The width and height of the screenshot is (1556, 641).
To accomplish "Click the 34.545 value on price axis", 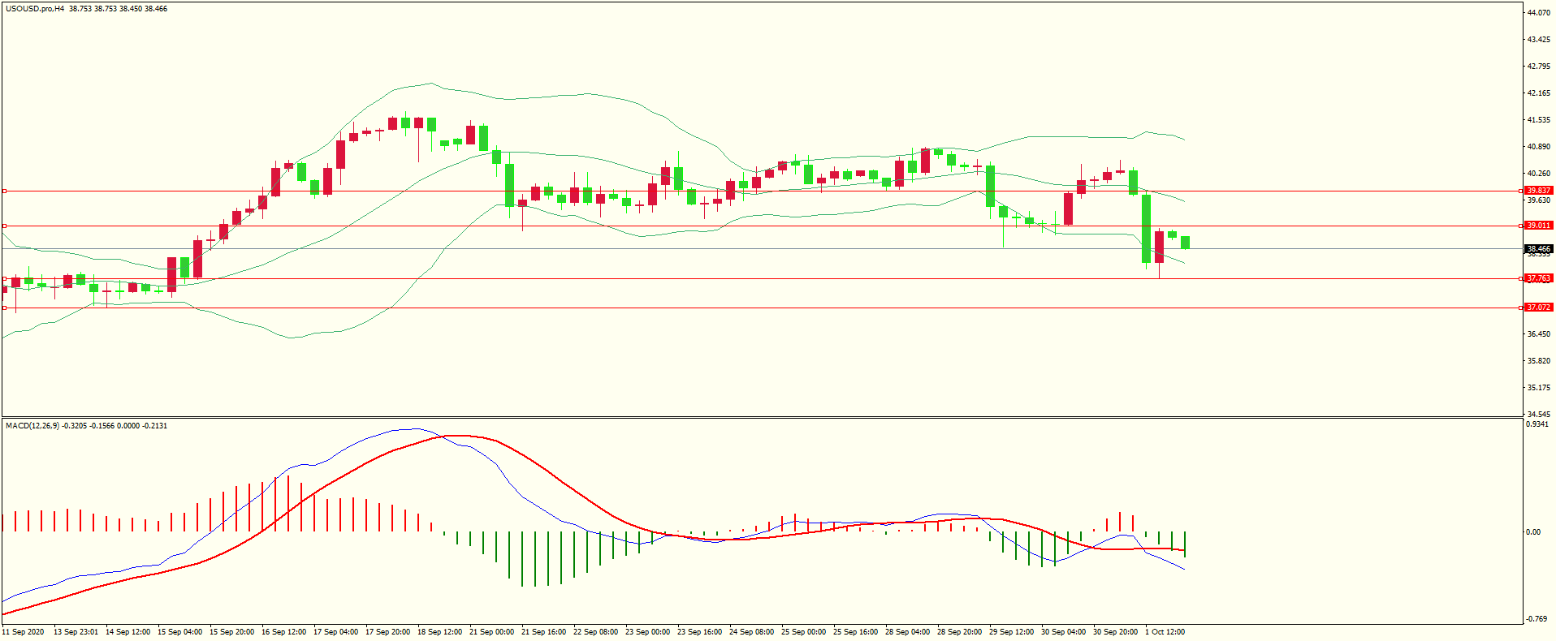I will point(1538,414).
